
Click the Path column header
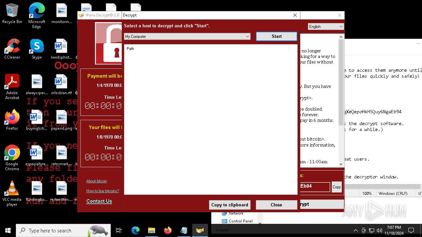pos(207,49)
